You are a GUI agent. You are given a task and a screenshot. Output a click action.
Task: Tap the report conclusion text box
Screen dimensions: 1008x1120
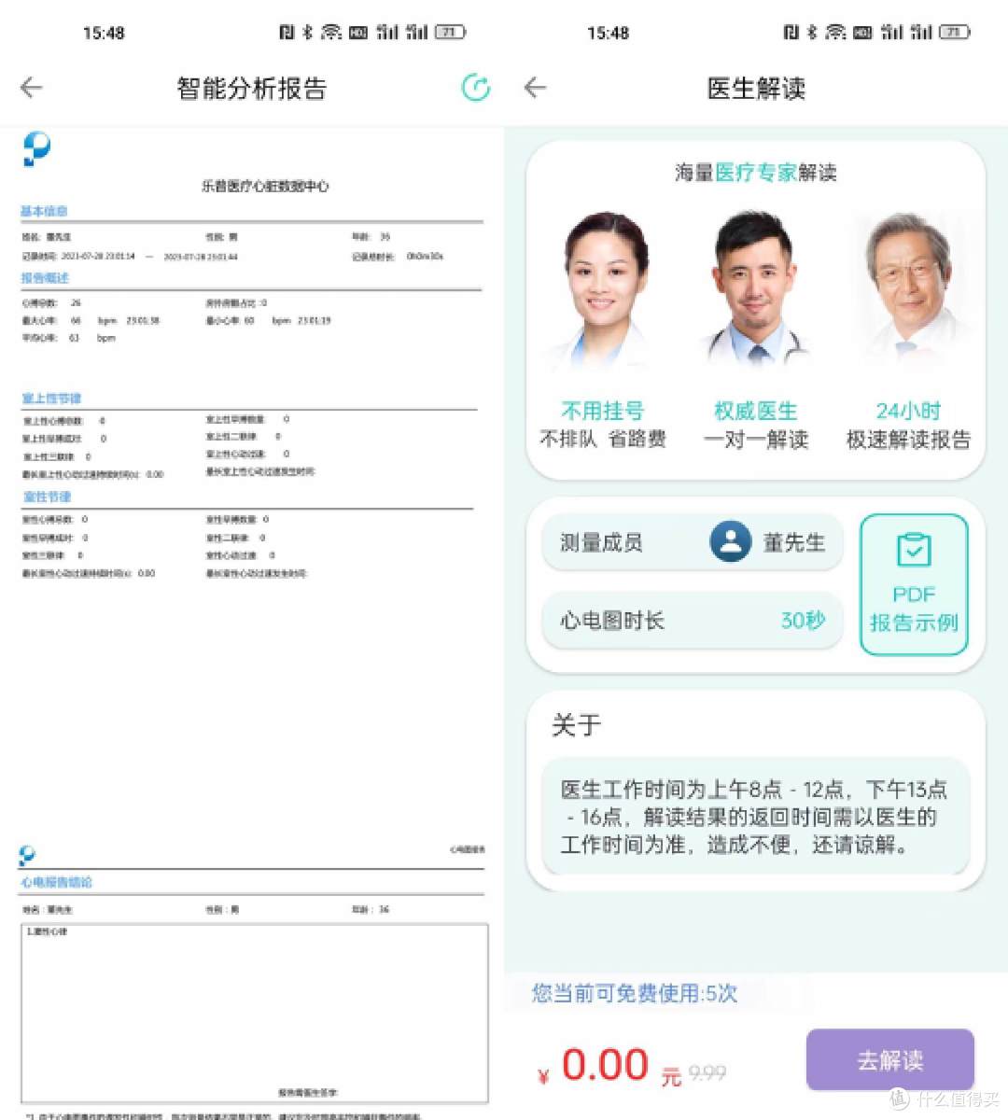[255, 1014]
